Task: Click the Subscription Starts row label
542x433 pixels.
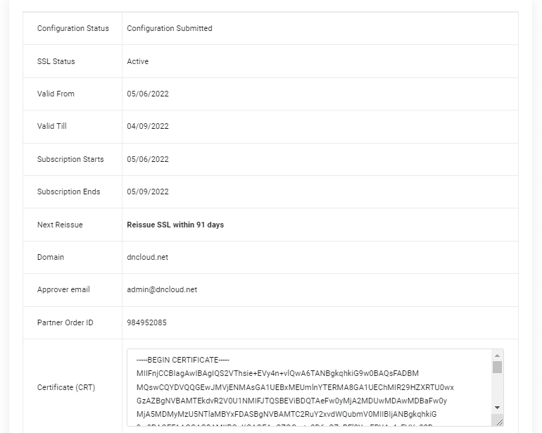Action: coord(70,159)
